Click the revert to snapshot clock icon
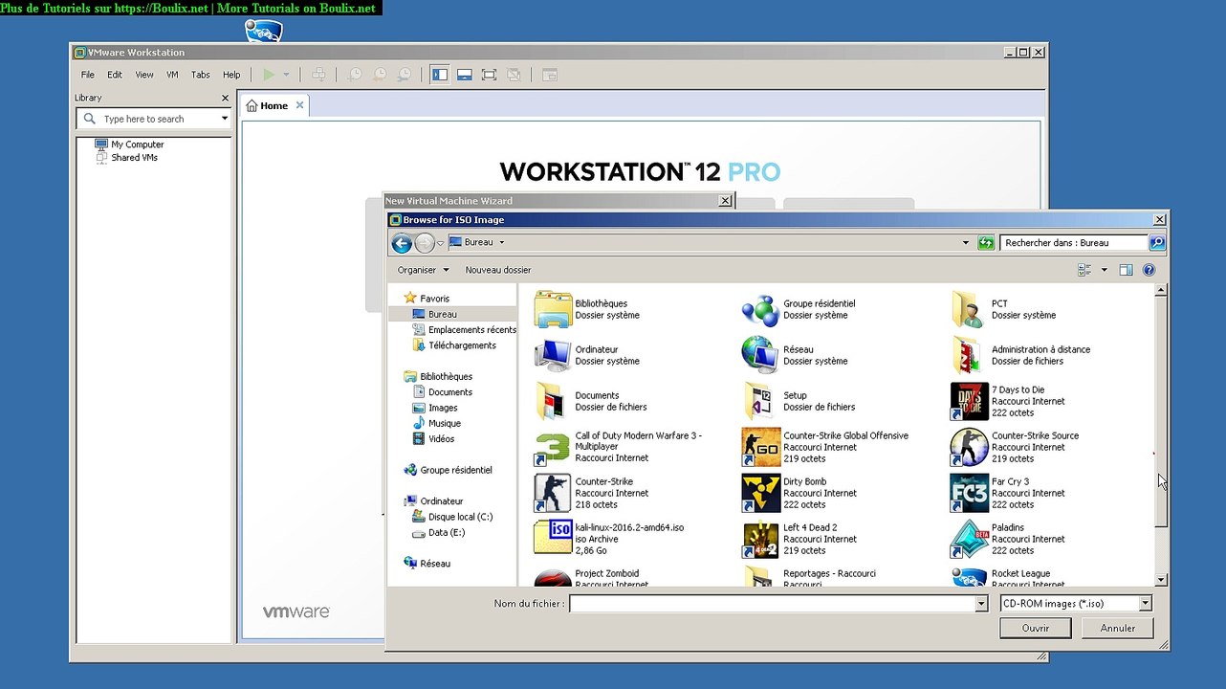Image resolution: width=1226 pixels, height=689 pixels. click(380, 75)
